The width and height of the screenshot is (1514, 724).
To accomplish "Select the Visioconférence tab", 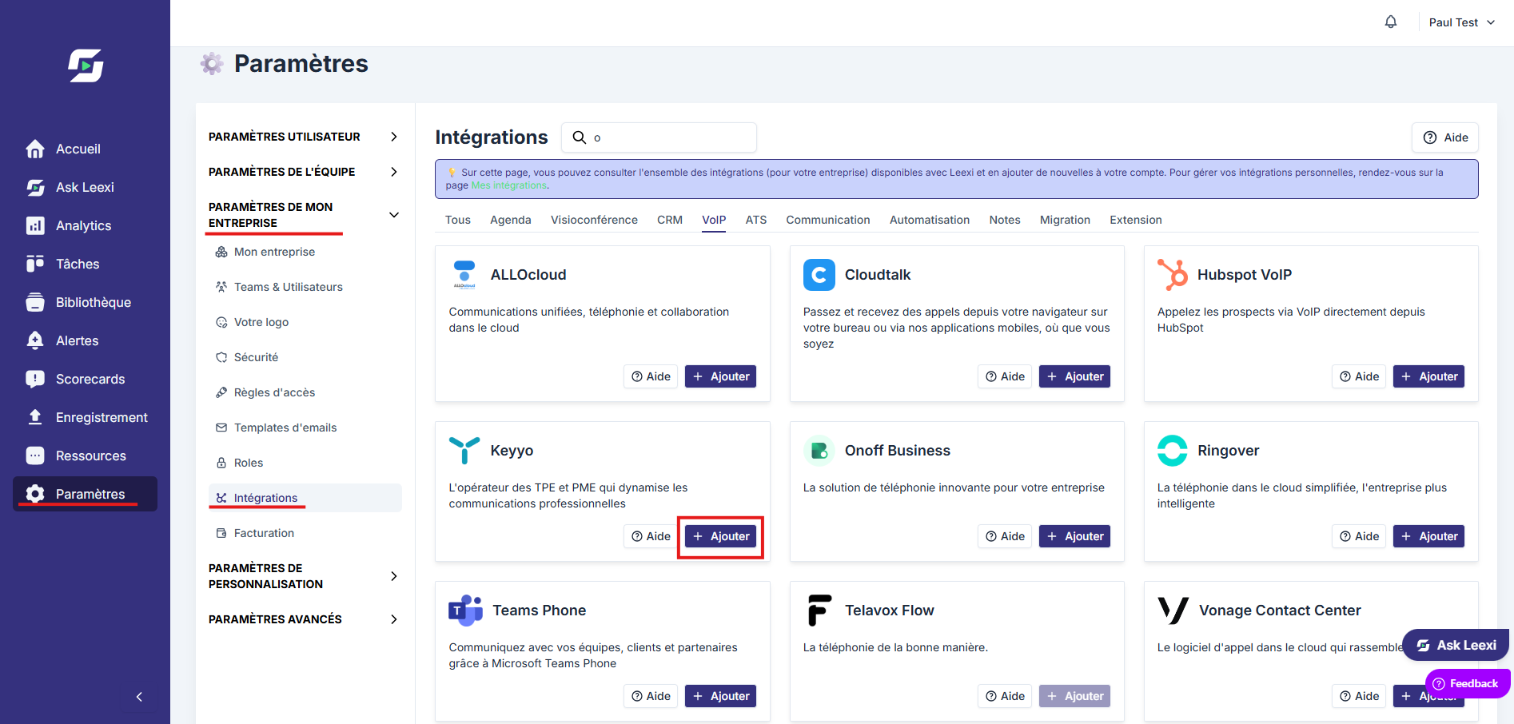I will 594,220.
